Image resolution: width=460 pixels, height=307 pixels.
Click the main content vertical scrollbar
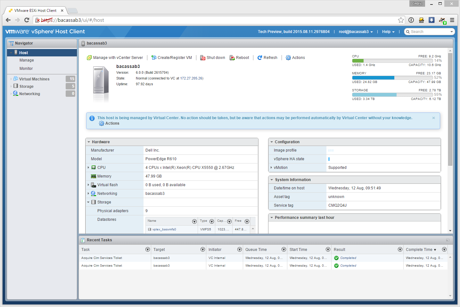click(450, 109)
